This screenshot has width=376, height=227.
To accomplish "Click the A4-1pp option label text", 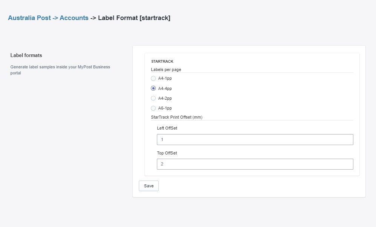I will coord(165,78).
